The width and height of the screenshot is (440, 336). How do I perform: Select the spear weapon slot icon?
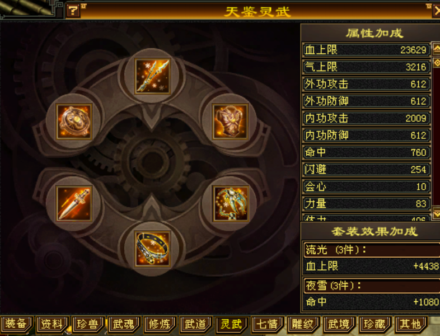click(152, 76)
